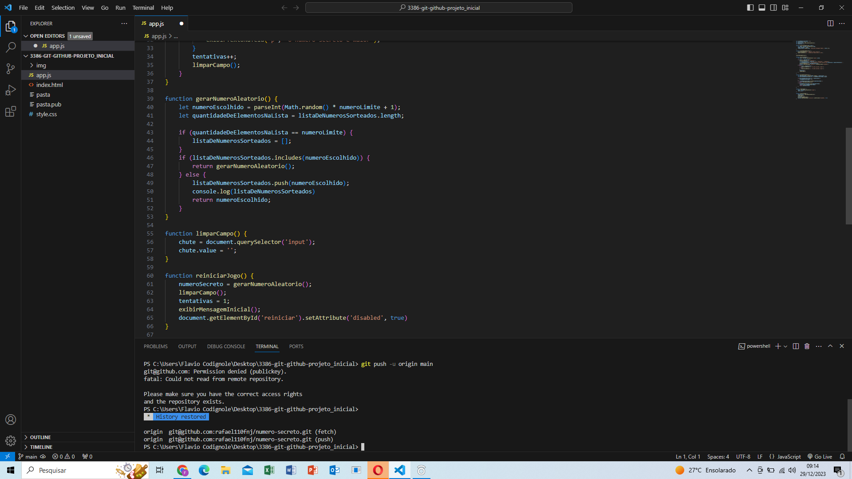852x479 pixels.
Task: Add a new terminal with plus icon
Action: 778,346
